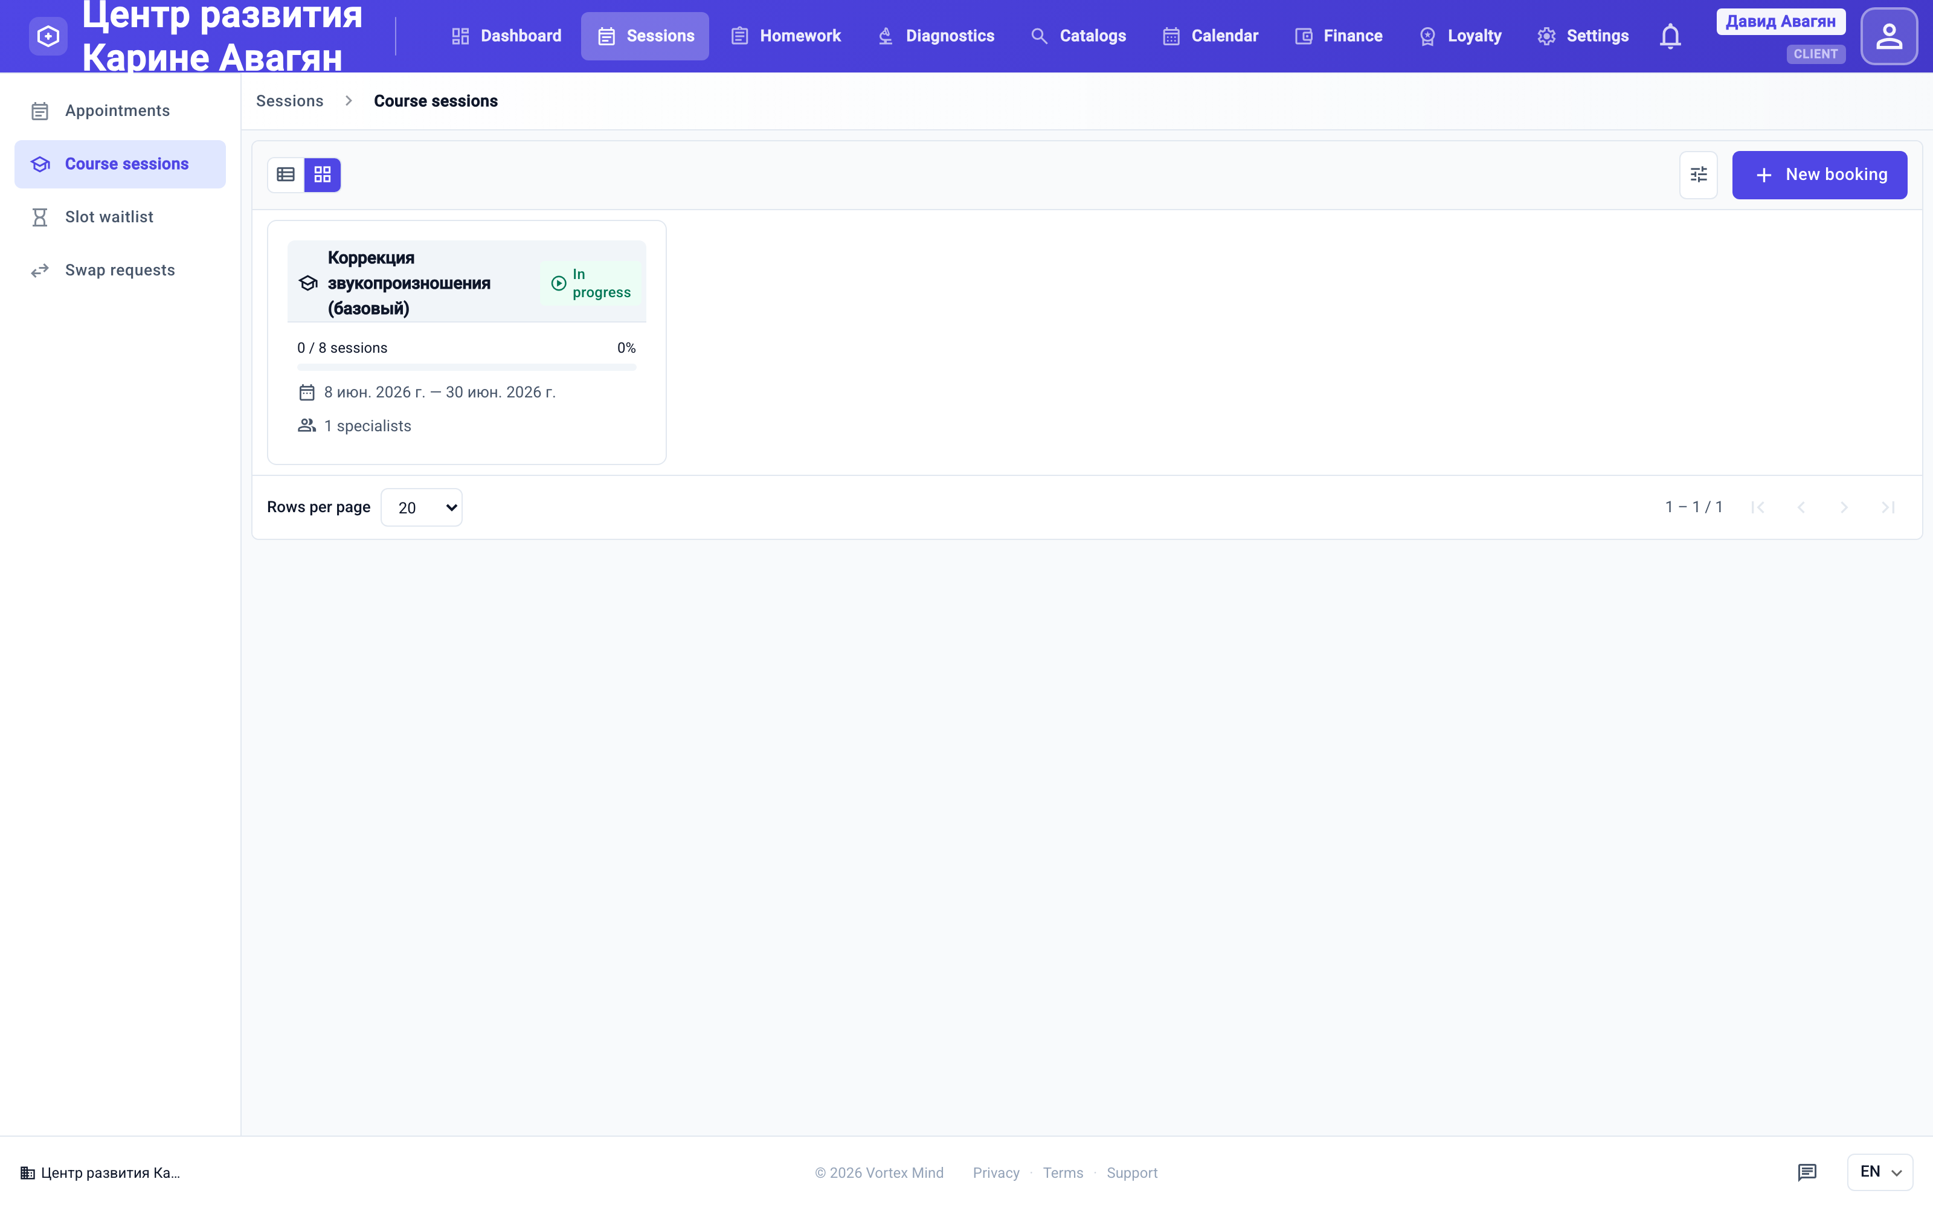Click the Давид Авагян user name badge
This screenshot has width=1933, height=1208.
coord(1780,22)
